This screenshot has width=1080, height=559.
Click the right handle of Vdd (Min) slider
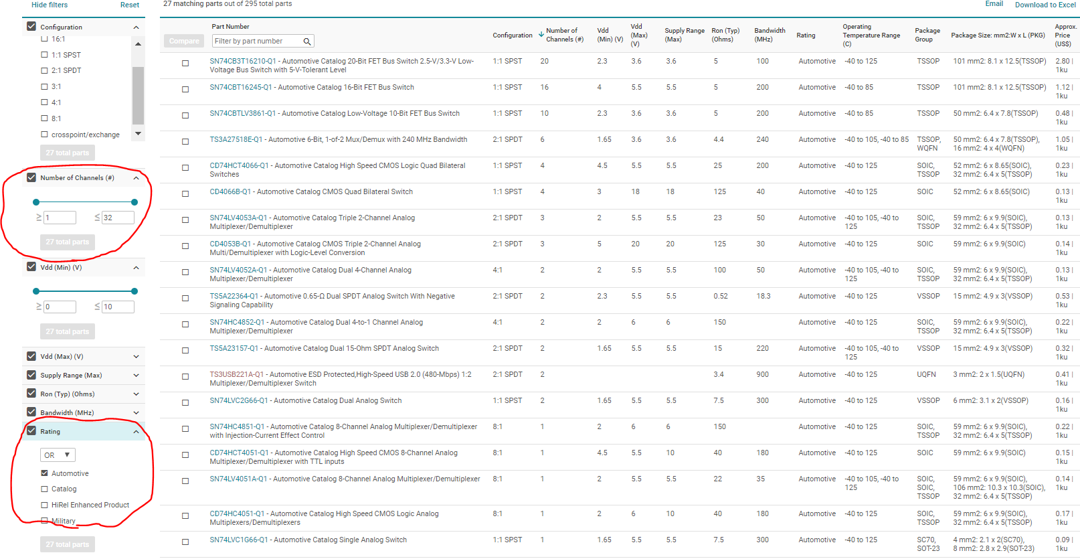coord(134,291)
